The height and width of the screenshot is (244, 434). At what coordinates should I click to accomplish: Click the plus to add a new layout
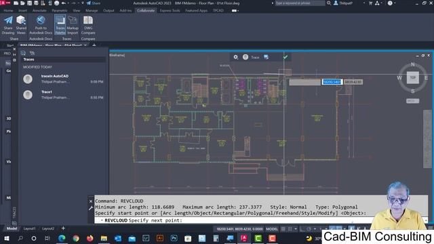63,228
